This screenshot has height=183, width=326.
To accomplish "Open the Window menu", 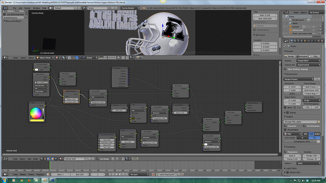I will click(36, 8).
